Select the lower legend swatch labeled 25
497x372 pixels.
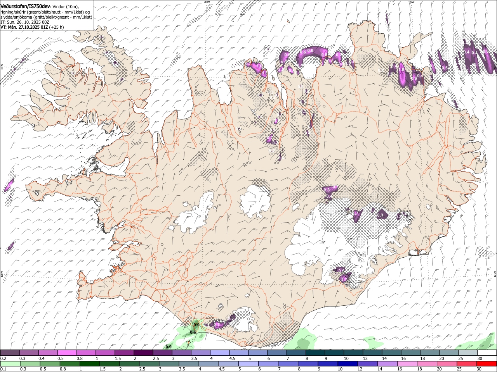[x=467, y=364]
